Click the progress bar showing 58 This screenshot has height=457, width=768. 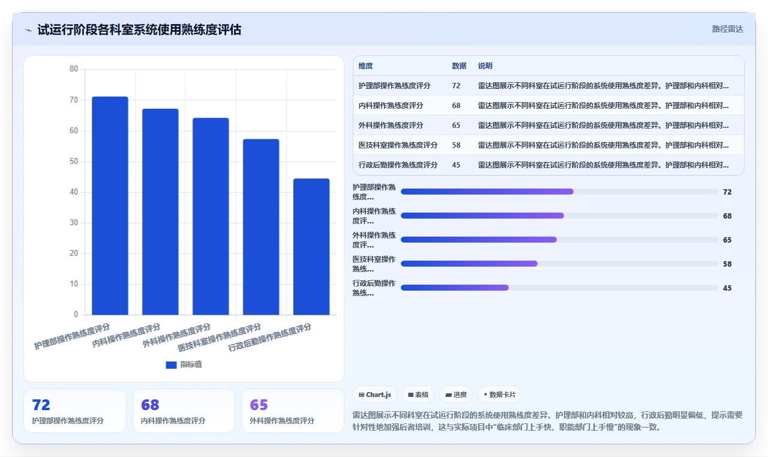click(559, 264)
